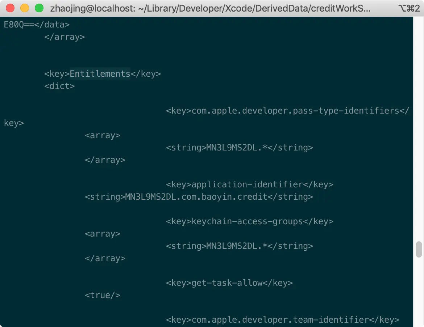Click the pass-type-identifiers key line
424x327 pixels.
click(287, 111)
